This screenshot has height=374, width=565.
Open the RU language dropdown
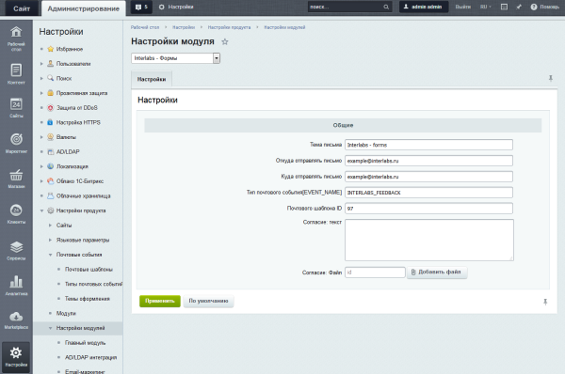tap(485, 7)
